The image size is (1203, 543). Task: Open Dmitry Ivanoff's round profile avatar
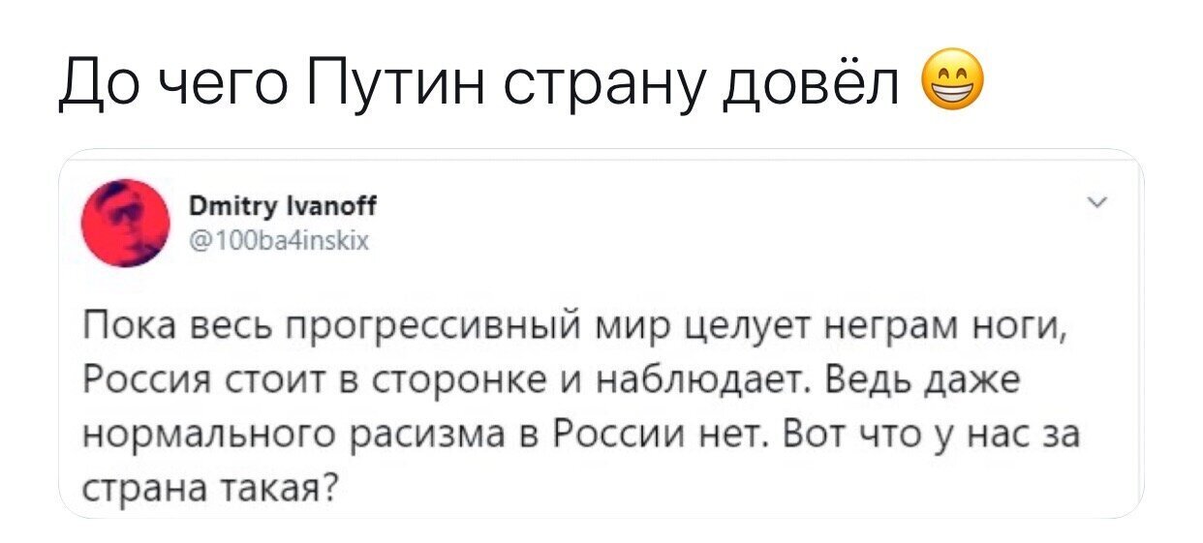(x=122, y=223)
